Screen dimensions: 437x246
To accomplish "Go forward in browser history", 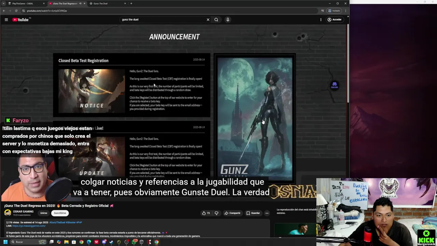I will tap(10, 11).
